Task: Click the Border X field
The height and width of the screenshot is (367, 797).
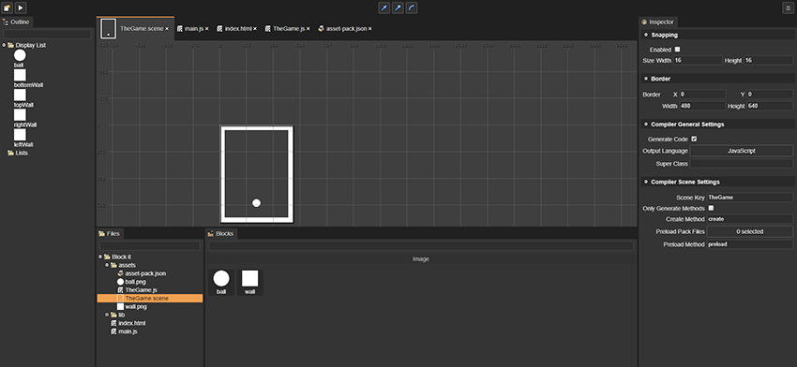Action: 702,95
